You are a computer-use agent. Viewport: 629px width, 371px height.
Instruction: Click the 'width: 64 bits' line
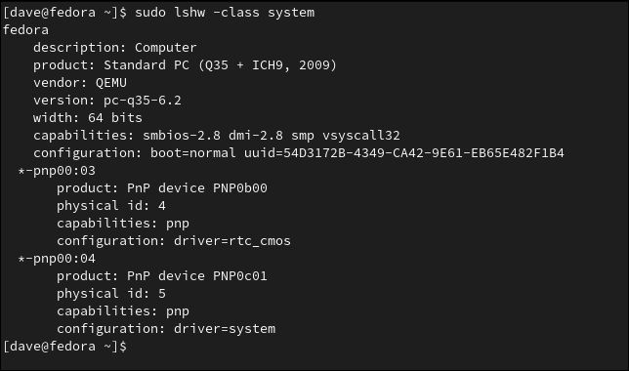(88, 118)
